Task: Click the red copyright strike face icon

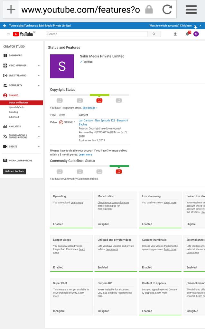Action: click(x=99, y=101)
